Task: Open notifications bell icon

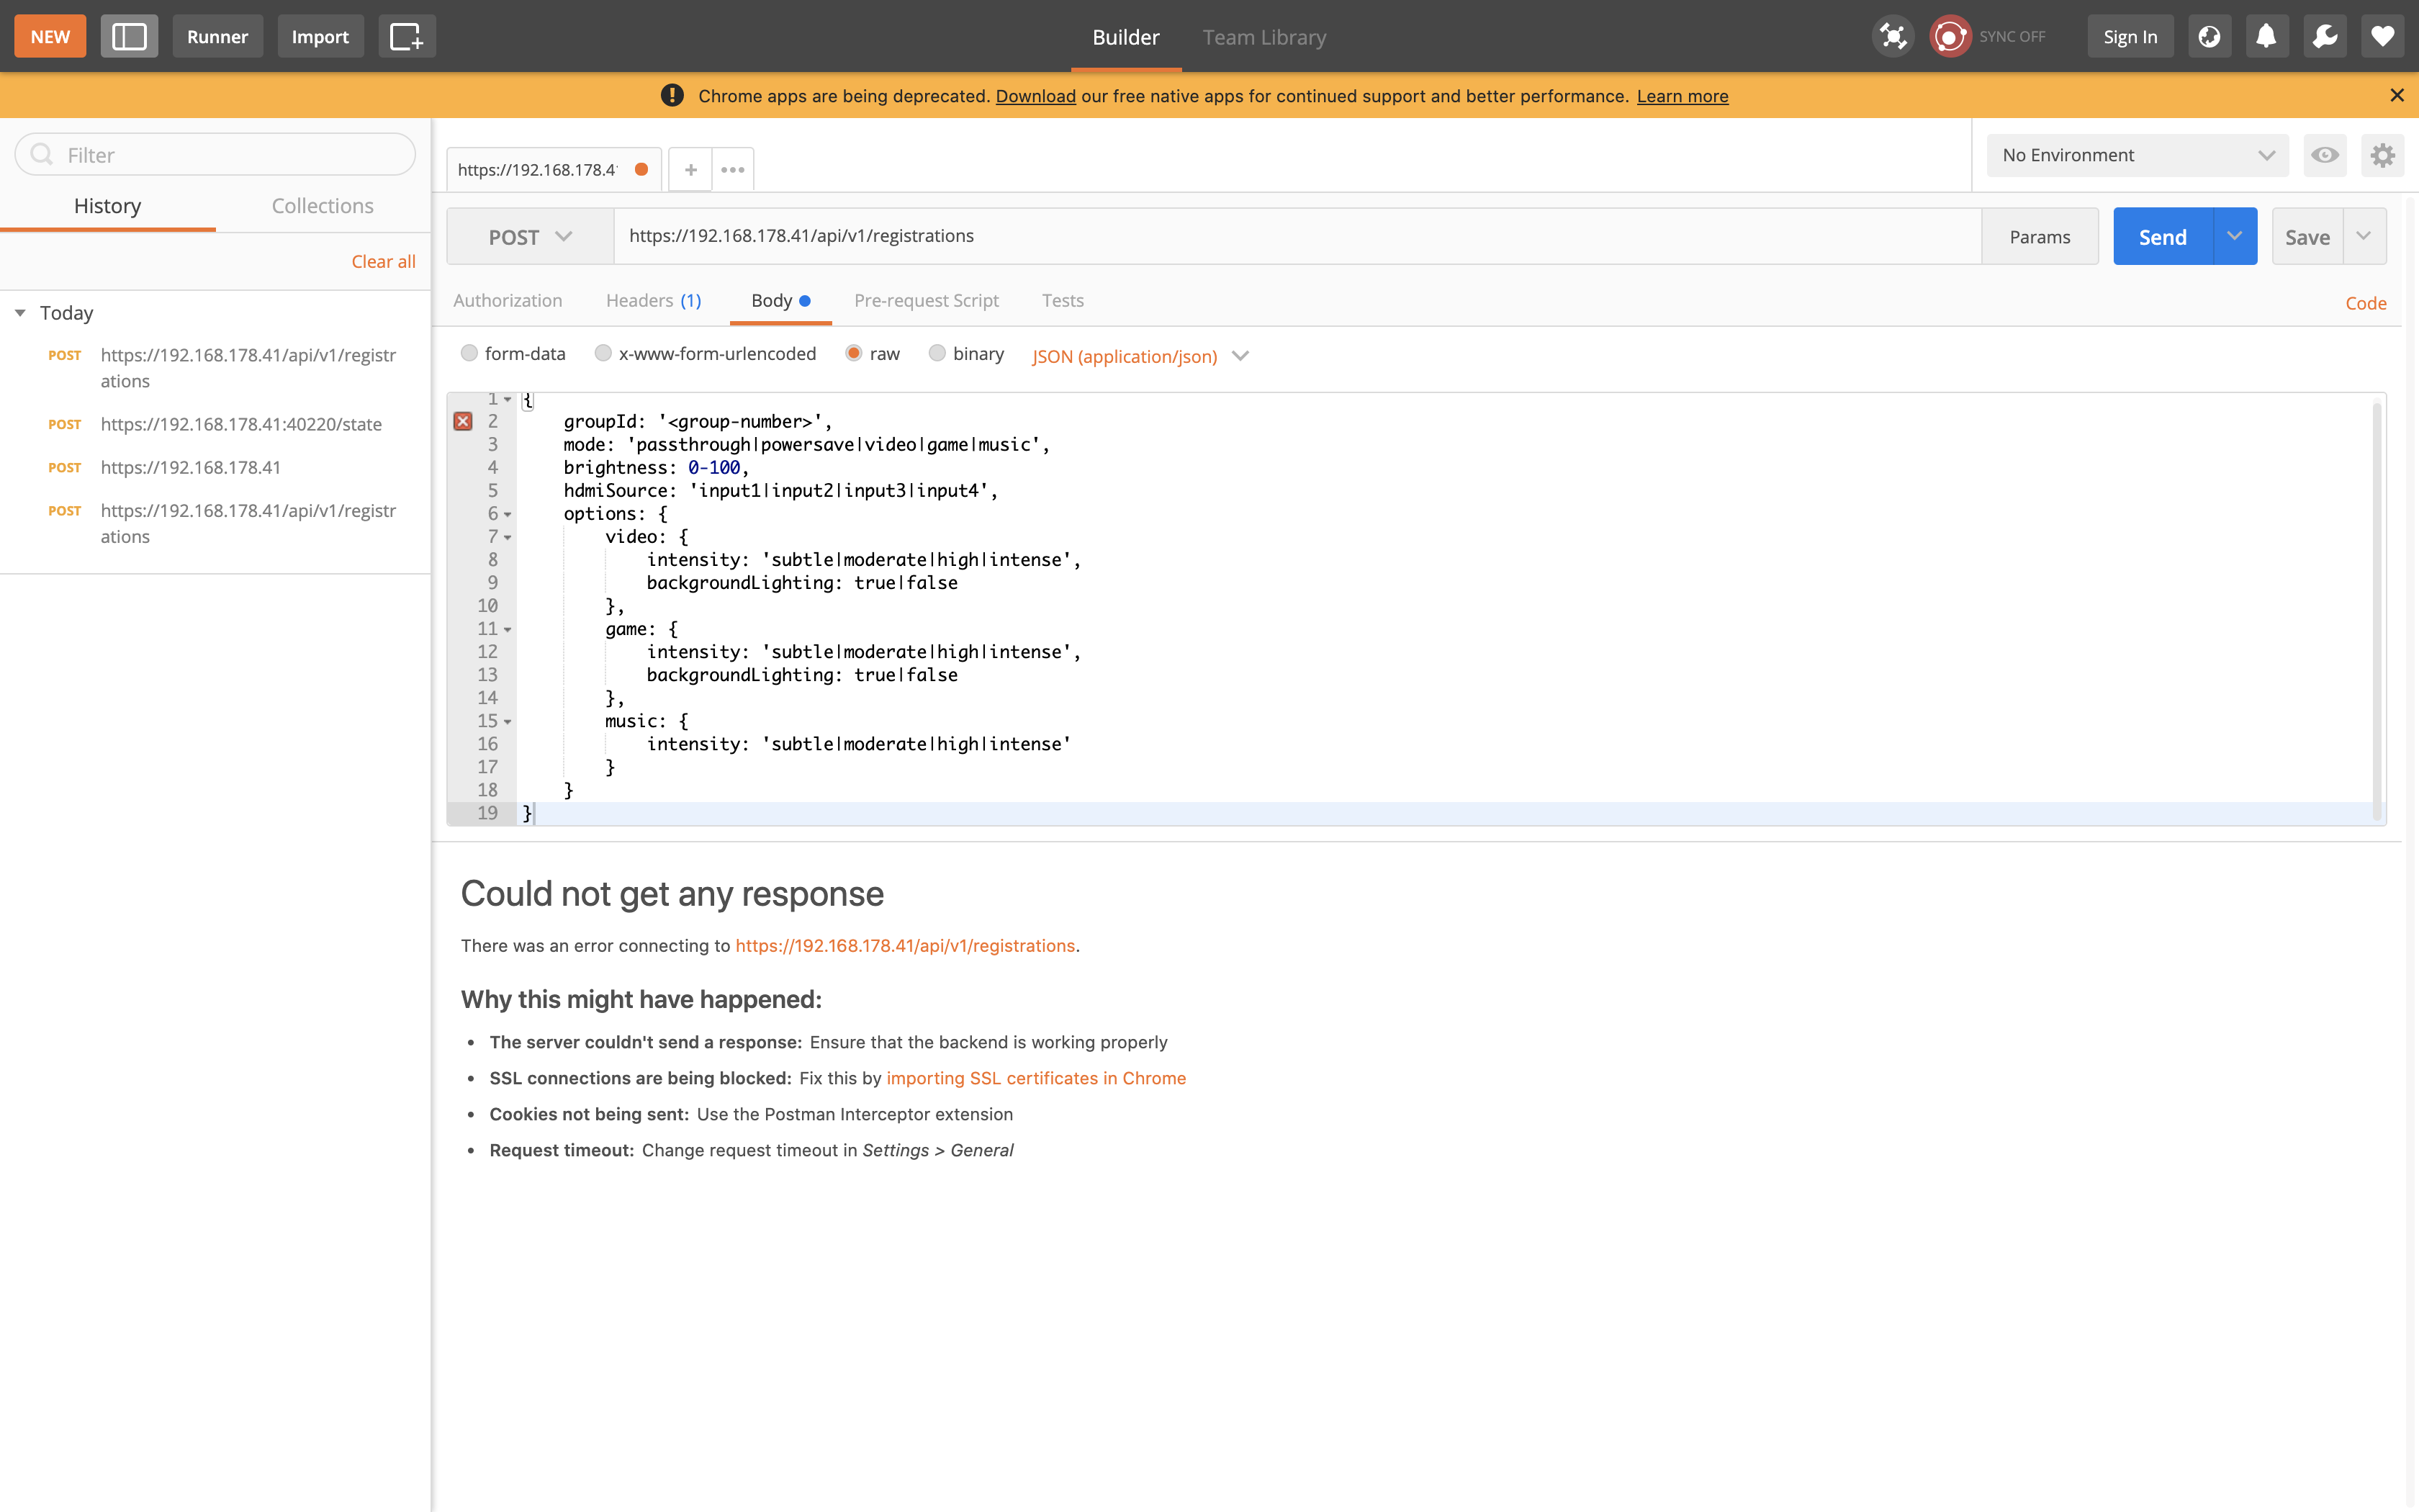Action: [x=2266, y=37]
